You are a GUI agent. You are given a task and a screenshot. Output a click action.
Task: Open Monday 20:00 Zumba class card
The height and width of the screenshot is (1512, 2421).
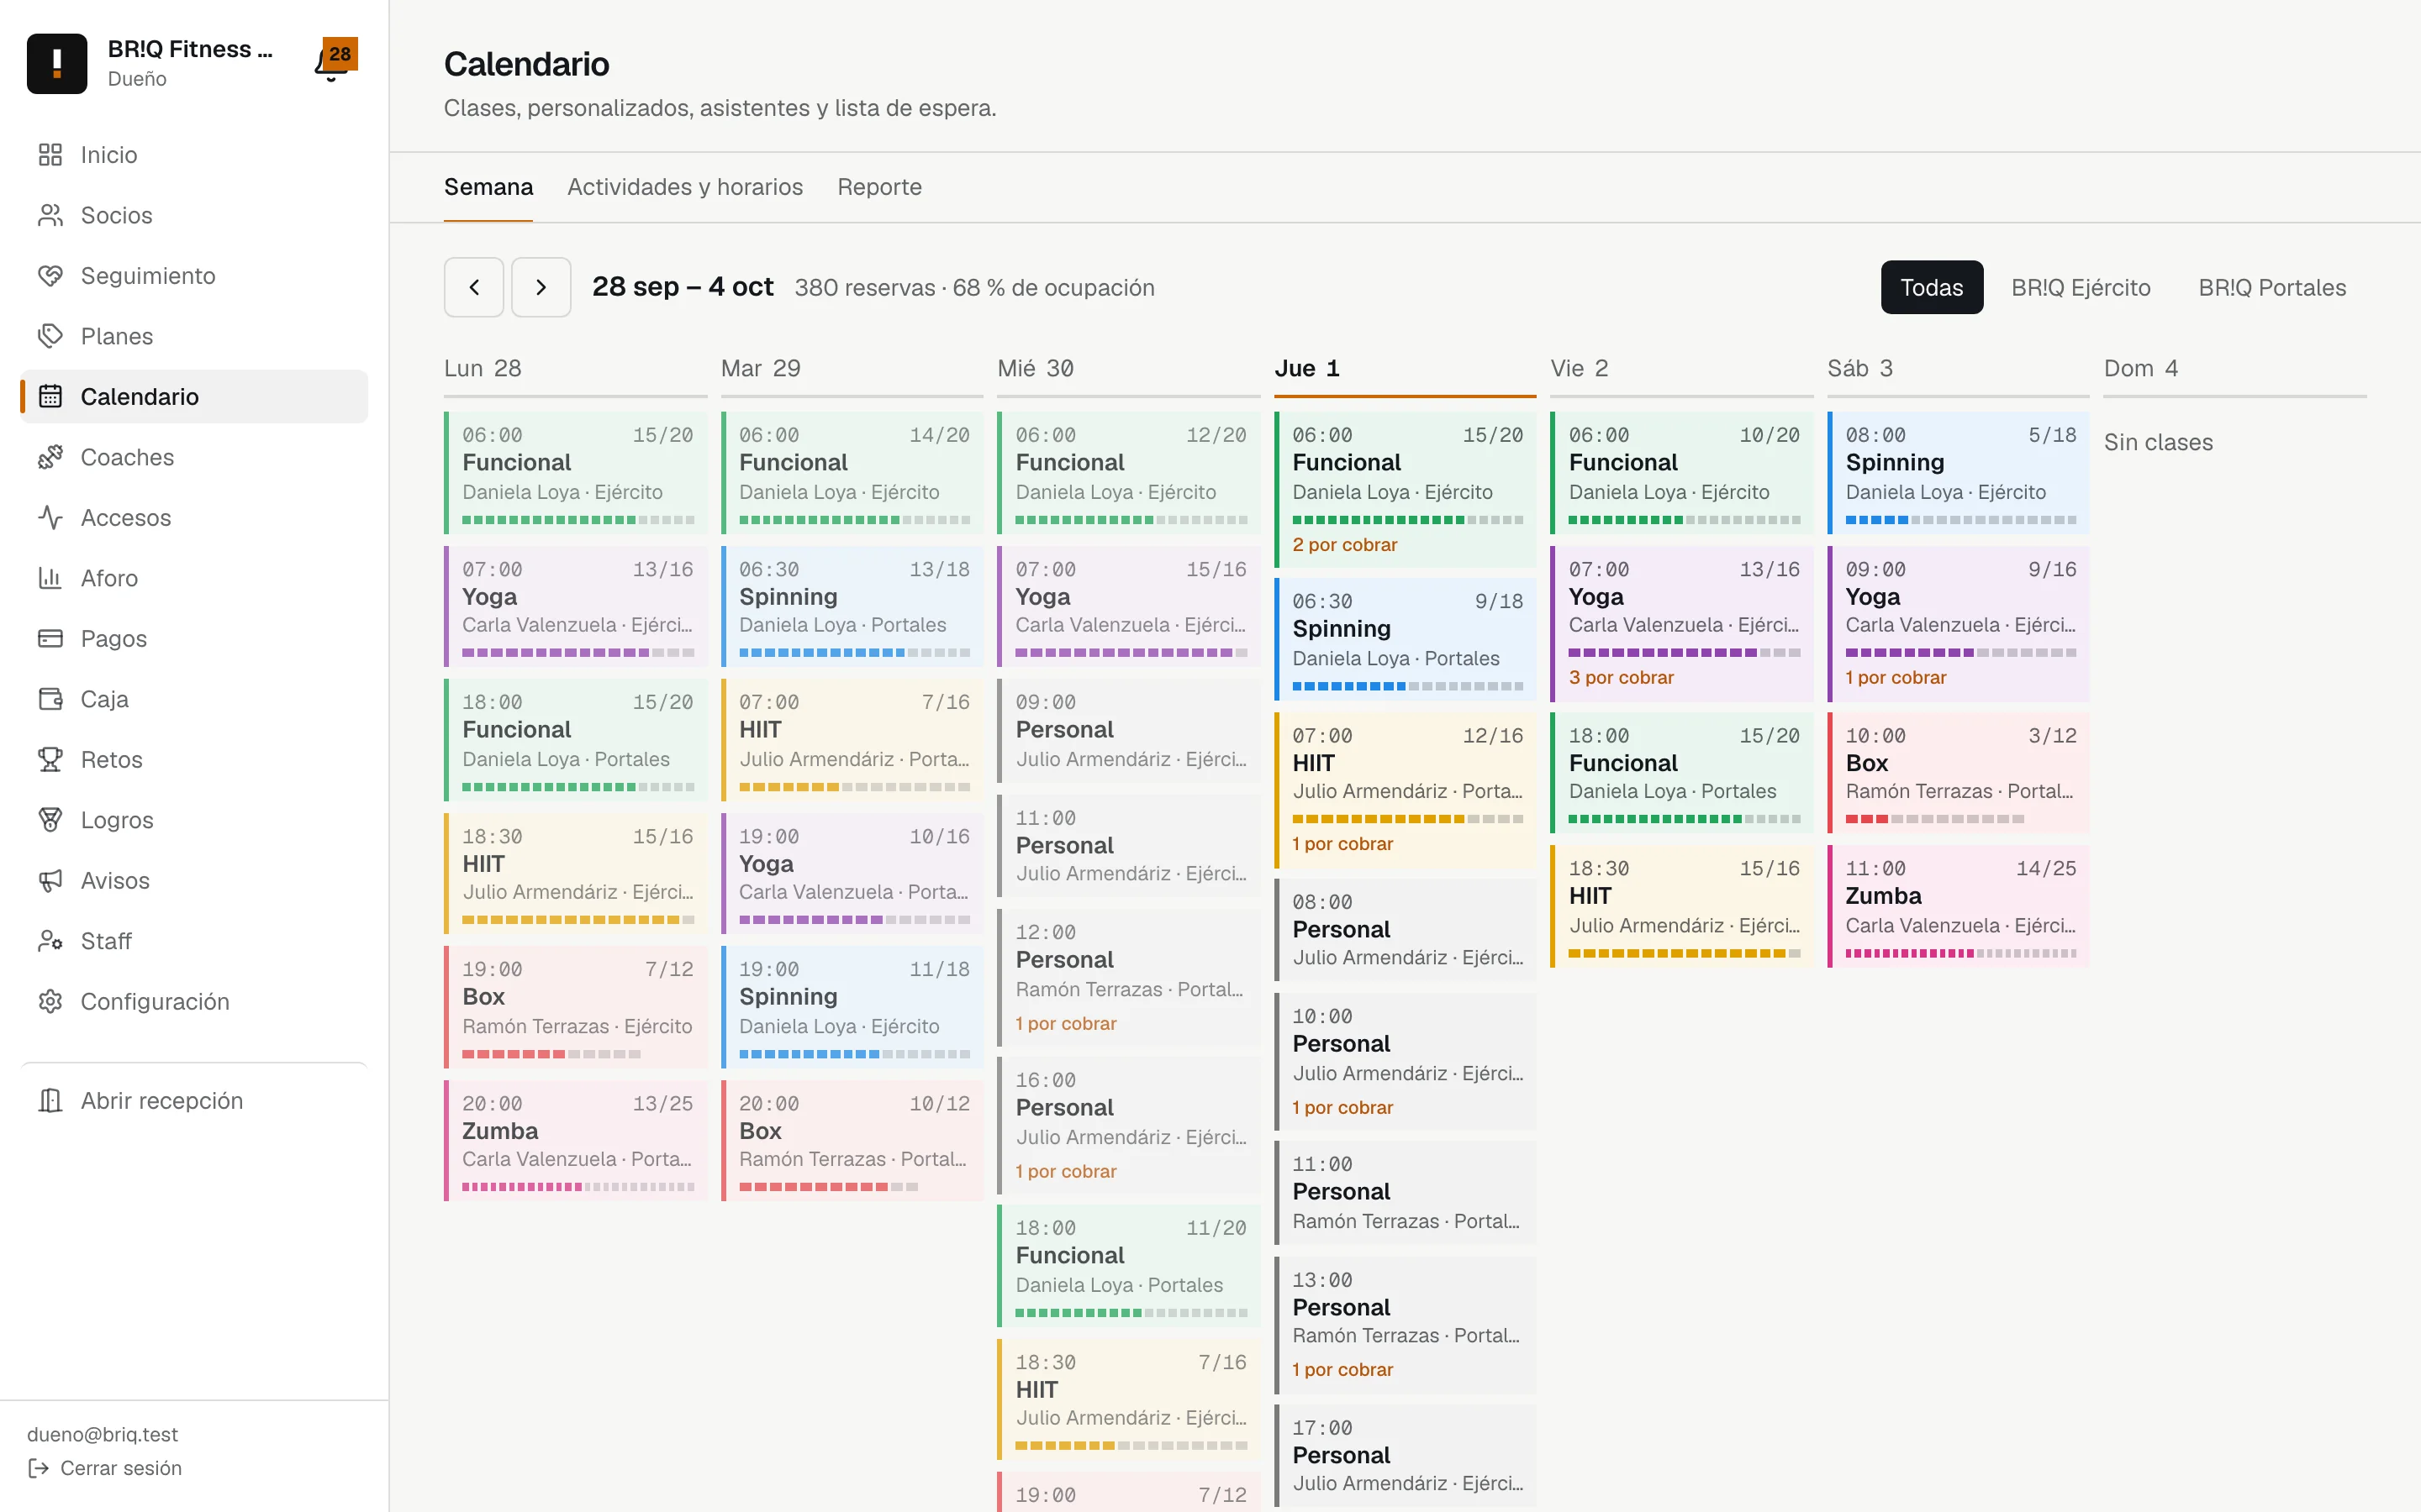click(576, 1141)
